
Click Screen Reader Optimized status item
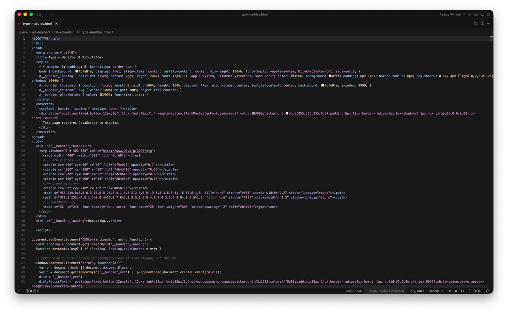pyautogui.click(x=385, y=291)
